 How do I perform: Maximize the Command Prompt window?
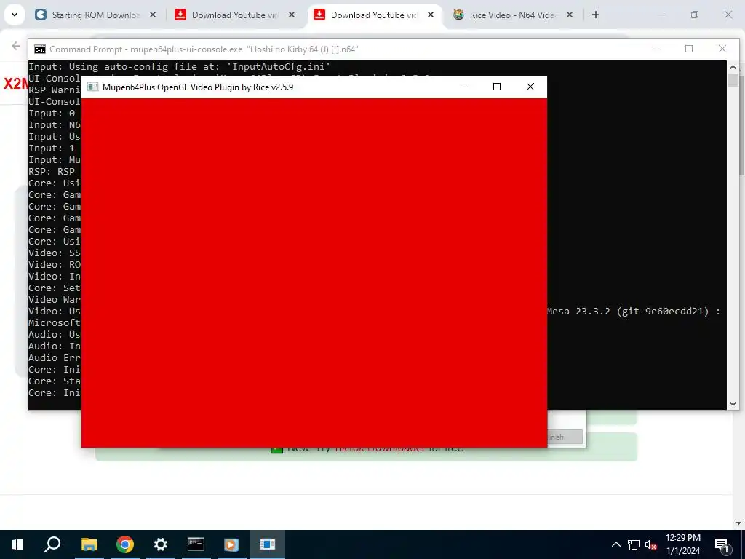pos(689,49)
